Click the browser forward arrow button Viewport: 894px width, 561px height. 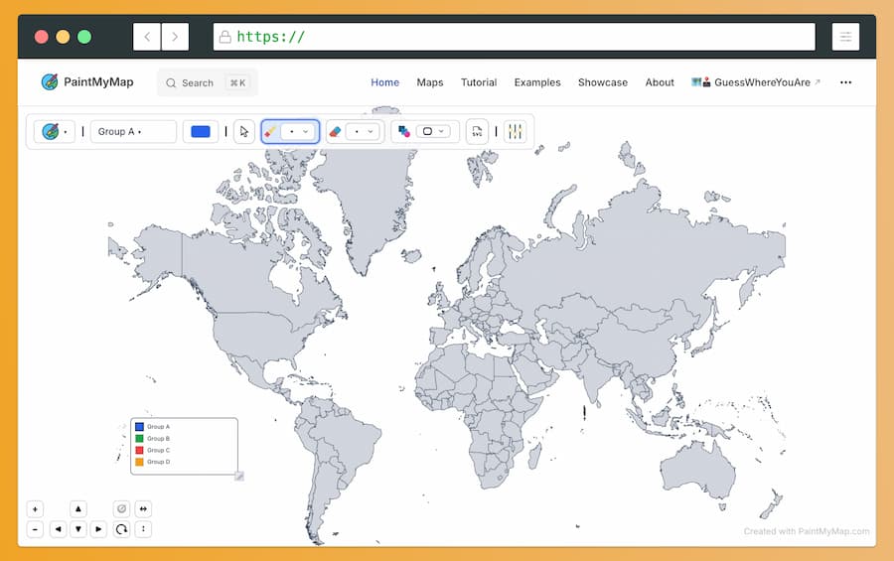click(x=175, y=37)
